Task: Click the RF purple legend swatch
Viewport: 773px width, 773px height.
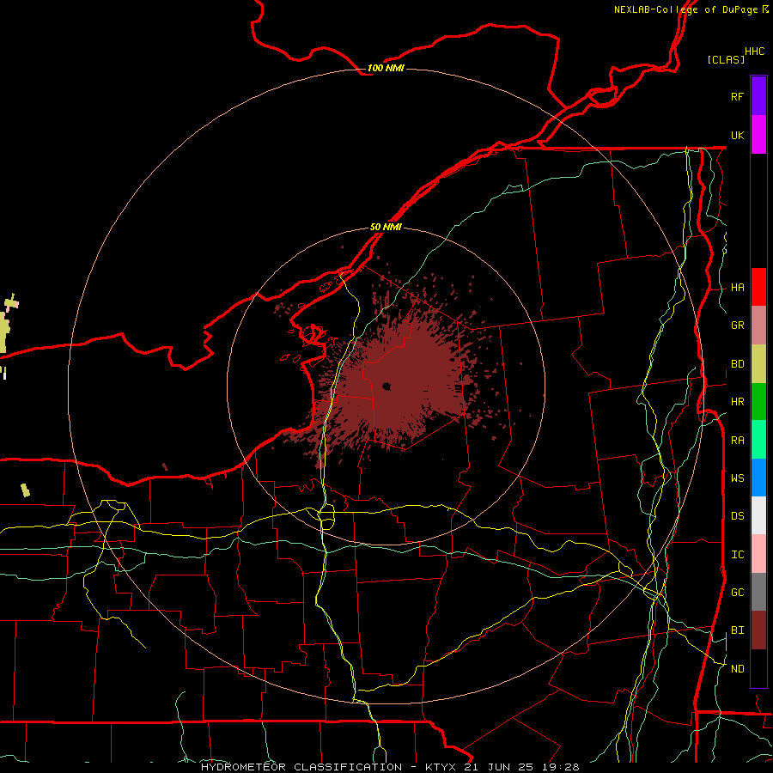Action: click(x=758, y=96)
